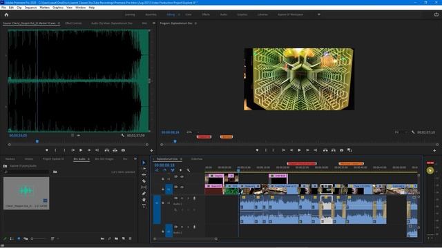Select the Type tool
The image size is (442, 248).
point(144,206)
